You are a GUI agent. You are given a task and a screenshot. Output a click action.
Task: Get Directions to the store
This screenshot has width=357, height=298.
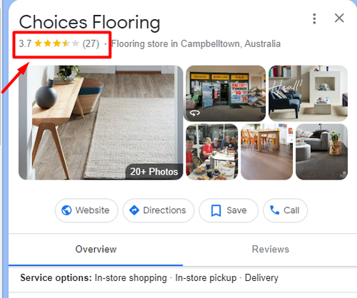point(159,210)
